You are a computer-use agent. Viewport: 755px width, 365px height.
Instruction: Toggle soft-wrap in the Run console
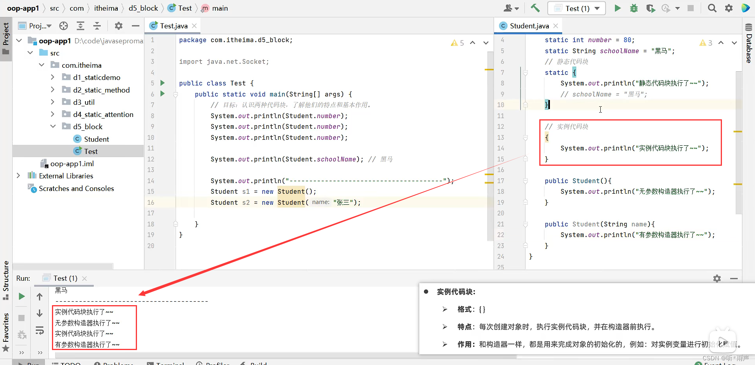pos(40,330)
